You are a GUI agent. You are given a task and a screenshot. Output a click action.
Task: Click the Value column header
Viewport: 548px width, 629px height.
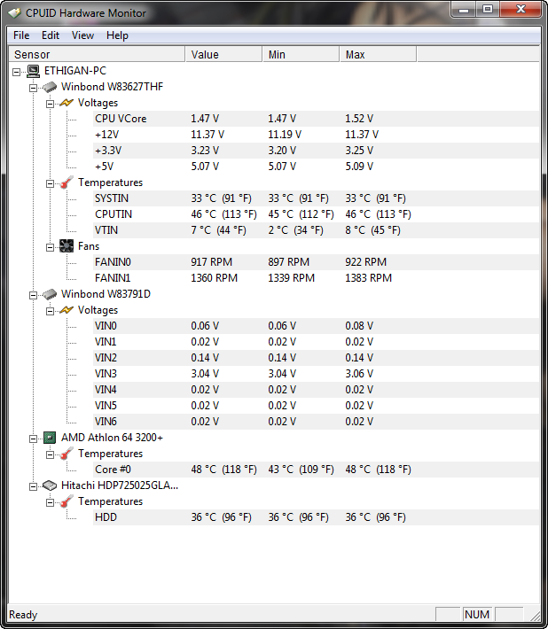click(224, 55)
